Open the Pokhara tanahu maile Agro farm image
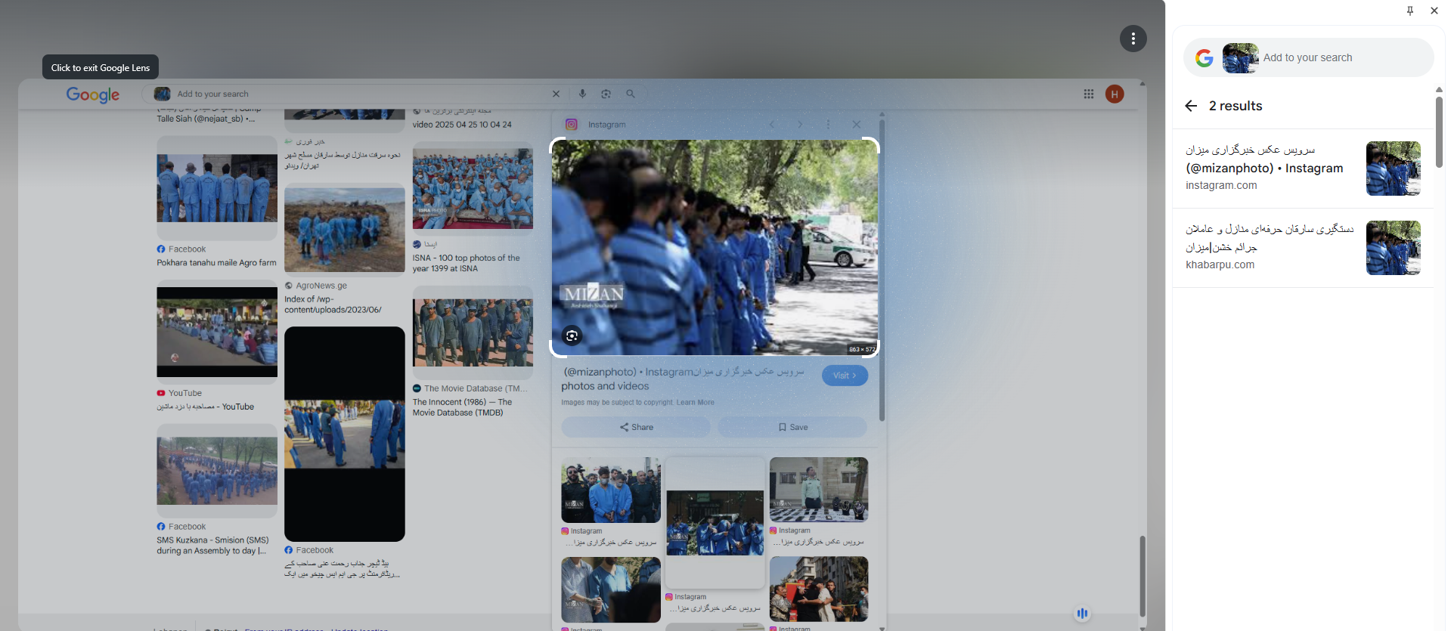The height and width of the screenshot is (631, 1451). pyautogui.click(x=217, y=188)
